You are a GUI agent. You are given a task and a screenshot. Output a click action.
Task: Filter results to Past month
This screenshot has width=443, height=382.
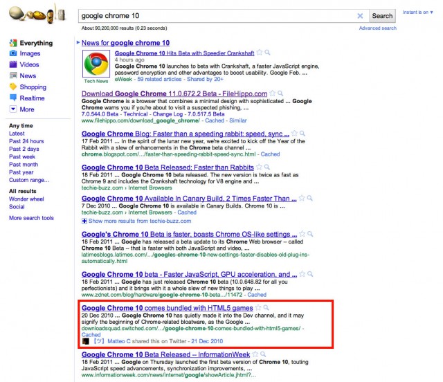coord(24,165)
